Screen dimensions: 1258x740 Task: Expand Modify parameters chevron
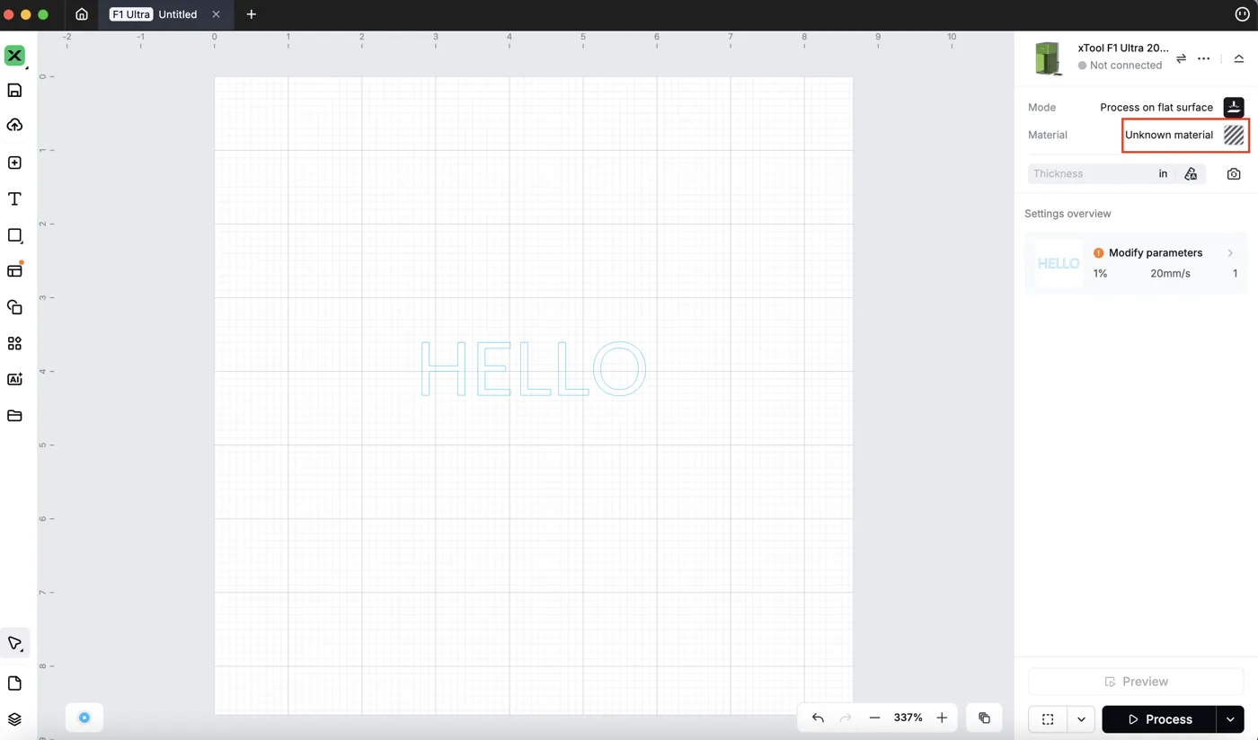point(1230,253)
